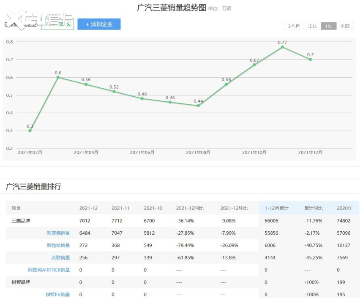The height and width of the screenshot is (298, 360).
Task: Click the 祺智EV销量 link
Action: [x=57, y=294]
